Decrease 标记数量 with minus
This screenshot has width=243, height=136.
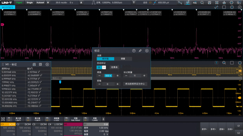click(126, 76)
